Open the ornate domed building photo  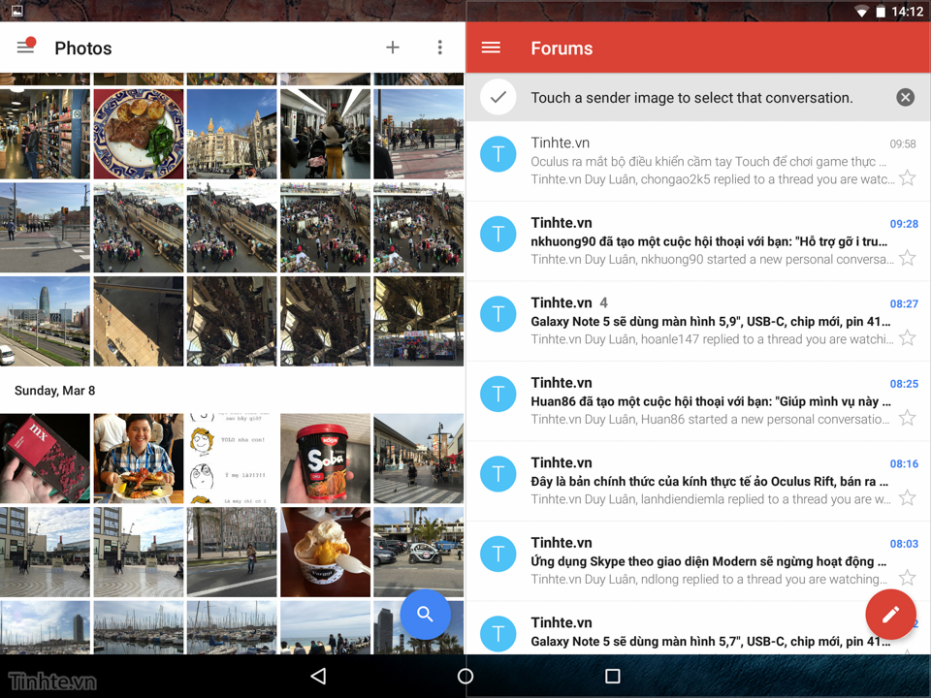(232, 134)
